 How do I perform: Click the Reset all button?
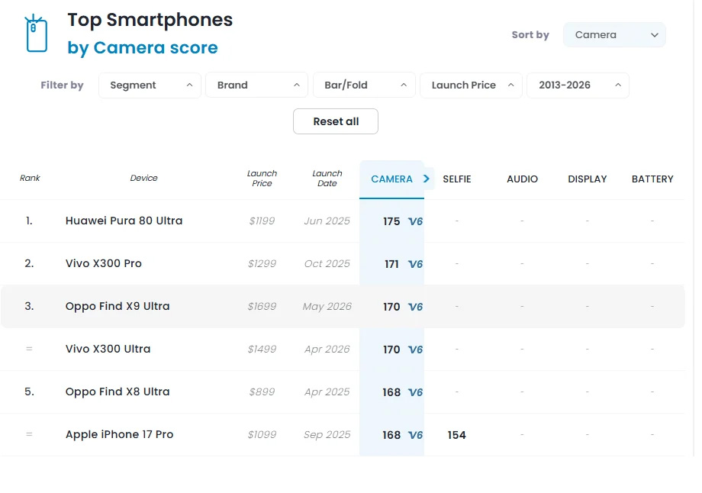336,121
